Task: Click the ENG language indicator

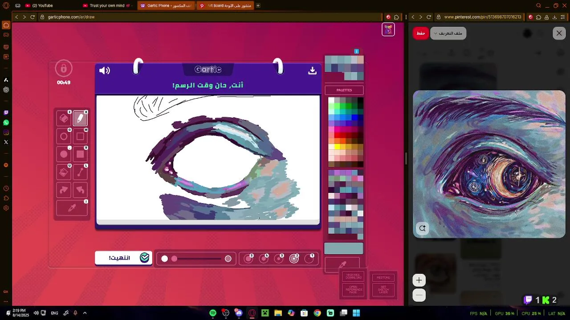Action: pos(54,313)
